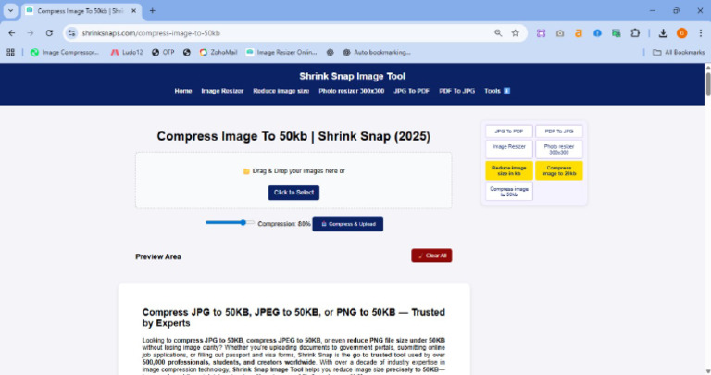Image resolution: width=711 pixels, height=375 pixels.
Task: Open the All Bookmarks folder
Action: click(x=679, y=53)
